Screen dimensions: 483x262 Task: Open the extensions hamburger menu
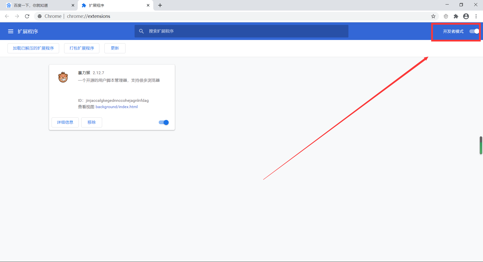pos(11,31)
